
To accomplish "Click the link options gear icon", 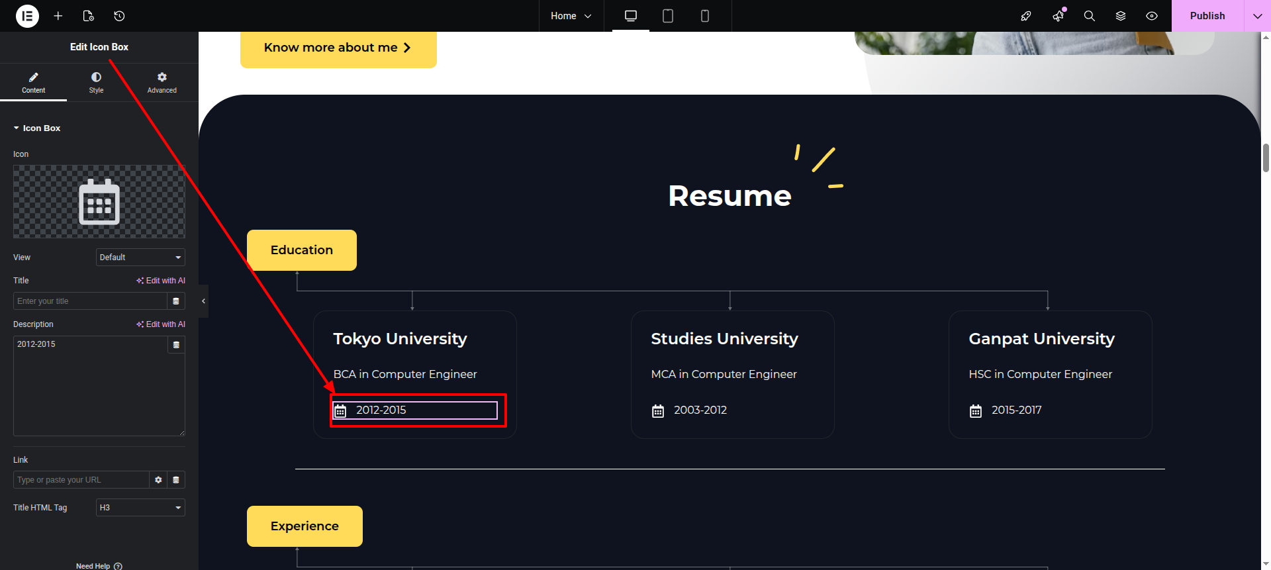I will pyautogui.click(x=158, y=480).
